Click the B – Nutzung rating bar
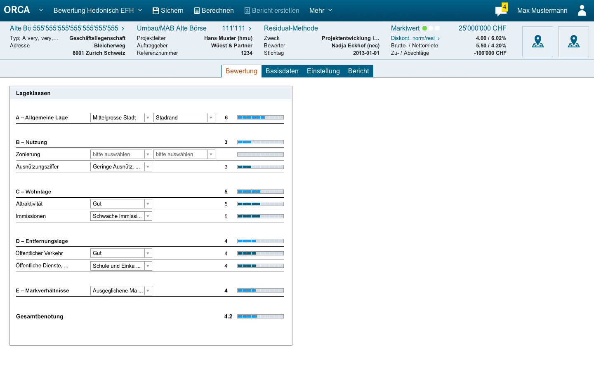594x365 pixels. (260, 142)
